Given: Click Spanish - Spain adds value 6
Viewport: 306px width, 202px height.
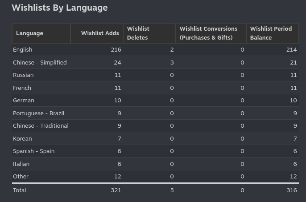Looking at the screenshot, I should pyautogui.click(x=120, y=151).
